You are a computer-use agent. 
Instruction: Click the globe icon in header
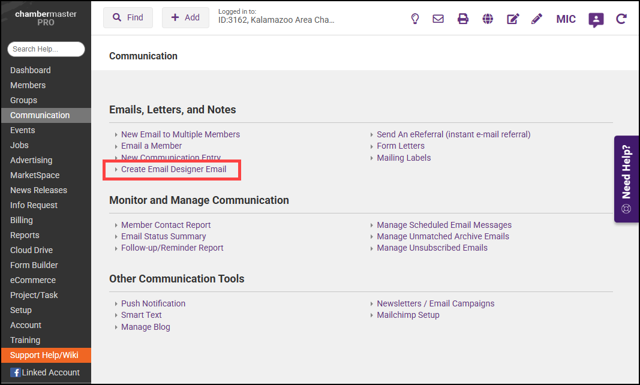[488, 19]
